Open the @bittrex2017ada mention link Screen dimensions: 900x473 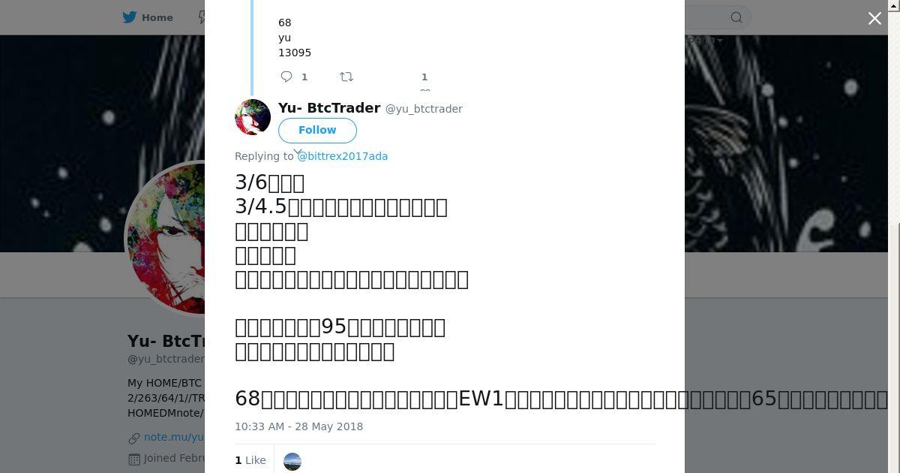tap(343, 156)
